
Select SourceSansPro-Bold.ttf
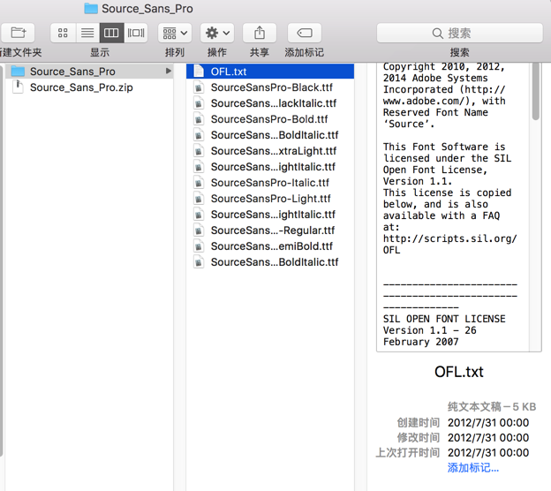(x=270, y=119)
